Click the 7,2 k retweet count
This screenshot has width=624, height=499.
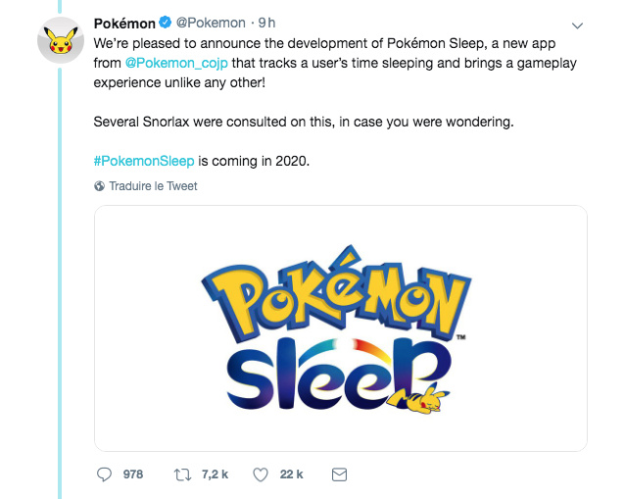[215, 474]
